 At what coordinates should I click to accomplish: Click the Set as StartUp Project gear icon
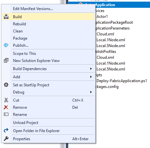[x=6, y=85]
